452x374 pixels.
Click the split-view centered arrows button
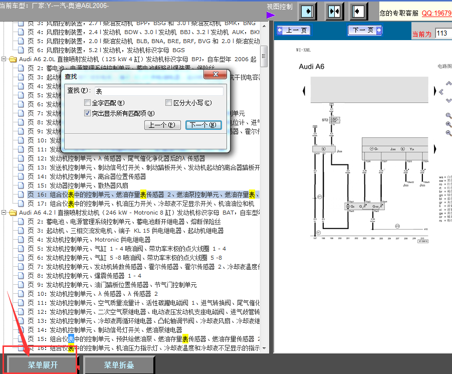(x=334, y=12)
